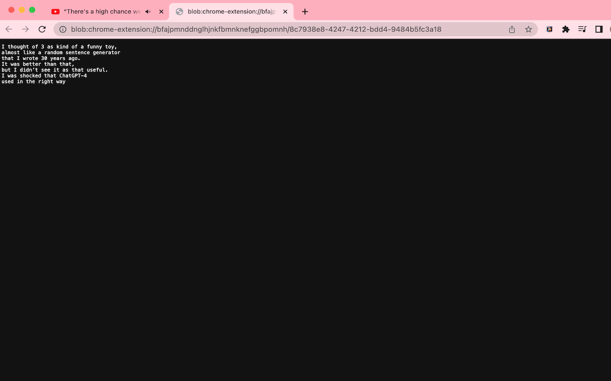
Task: Go forward to next page
Action: click(x=25, y=30)
